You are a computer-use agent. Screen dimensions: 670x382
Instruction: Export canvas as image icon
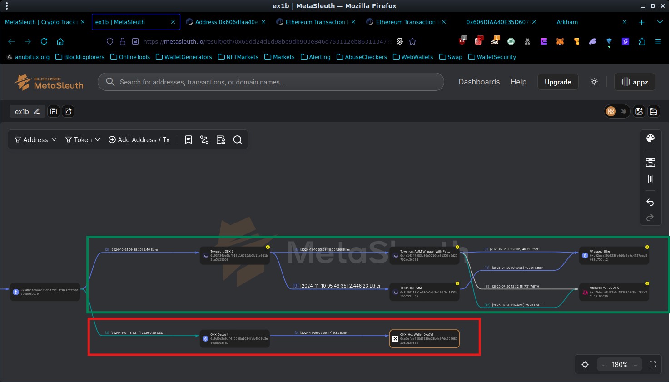pos(639,111)
